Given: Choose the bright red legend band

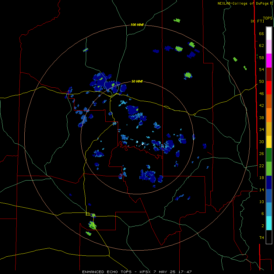Looking at the screenshot, I should click(269, 88).
